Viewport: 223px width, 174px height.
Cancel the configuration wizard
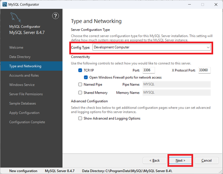207,161
